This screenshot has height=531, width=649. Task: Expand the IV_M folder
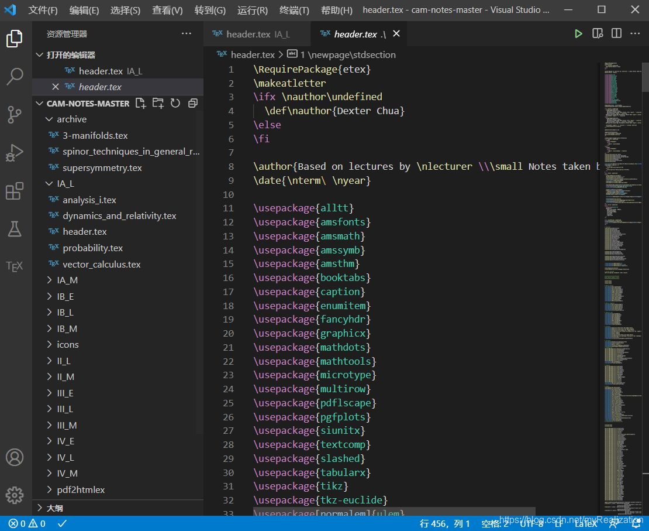(49, 474)
